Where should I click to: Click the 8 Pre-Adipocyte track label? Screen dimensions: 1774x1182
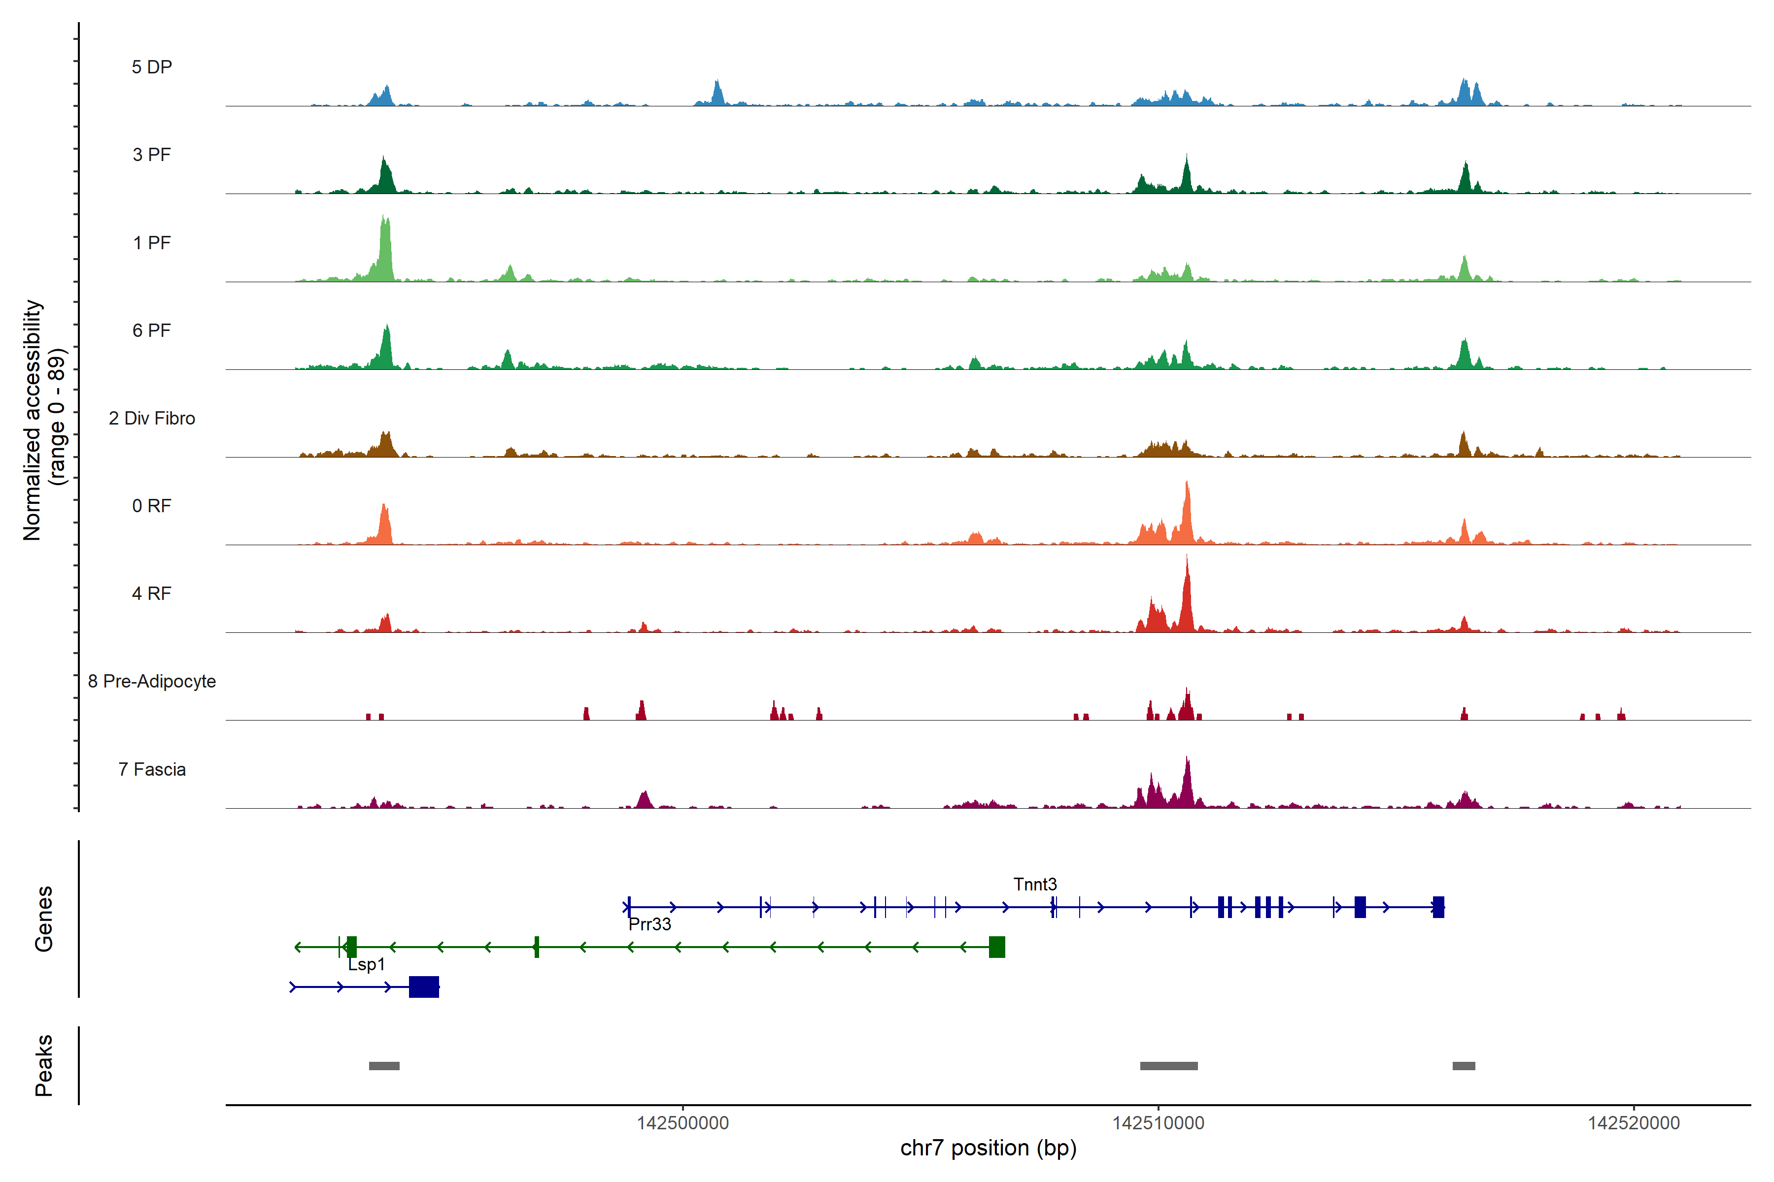pyautogui.click(x=152, y=682)
